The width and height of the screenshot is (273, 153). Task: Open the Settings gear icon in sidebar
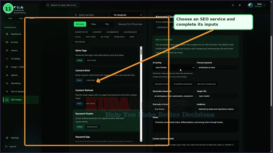tap(7, 138)
